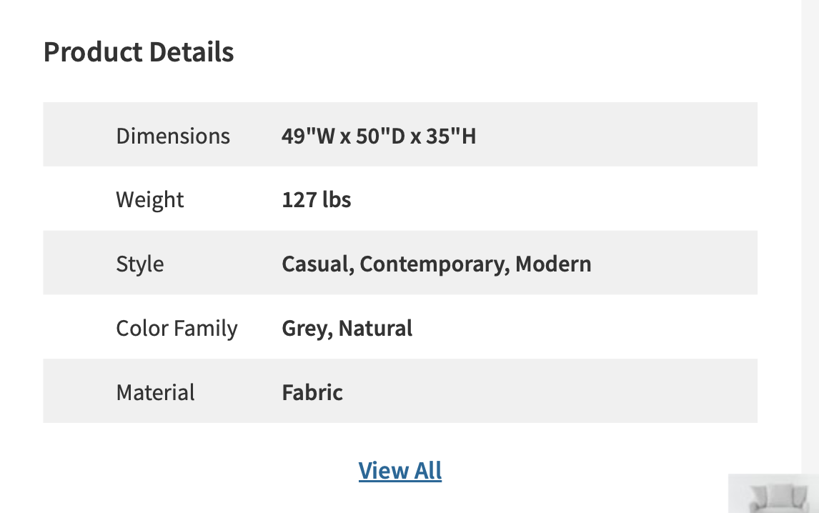Click the 49"W x 50"D x 35"H value

click(379, 136)
